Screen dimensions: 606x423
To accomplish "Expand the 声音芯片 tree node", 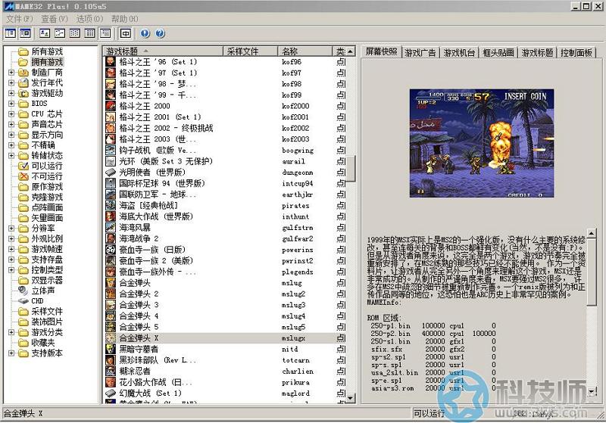I will tap(11, 124).
